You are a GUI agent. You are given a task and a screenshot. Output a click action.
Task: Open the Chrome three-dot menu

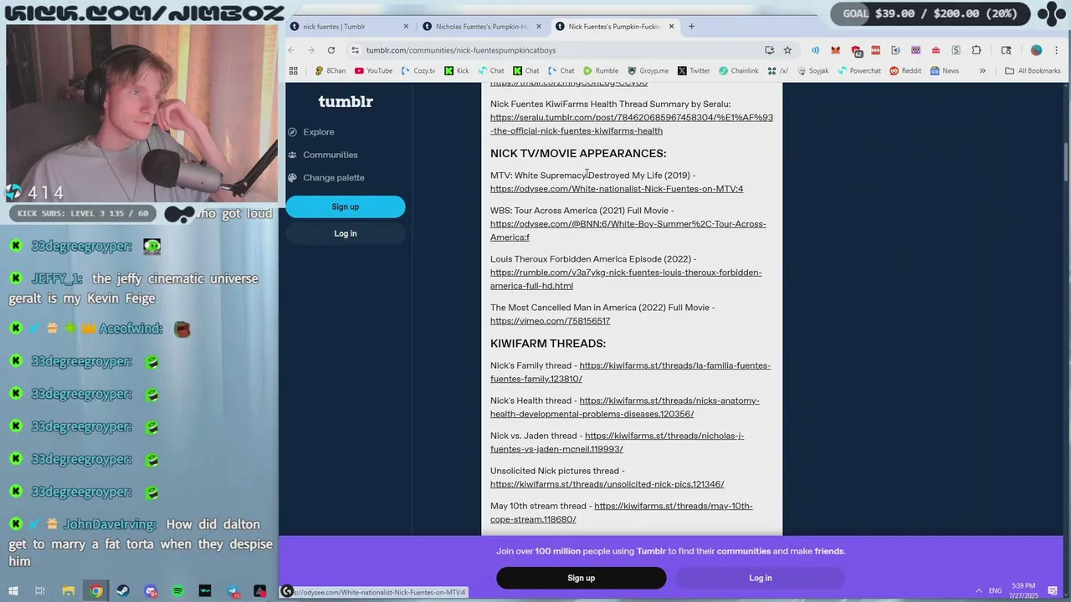point(1056,50)
